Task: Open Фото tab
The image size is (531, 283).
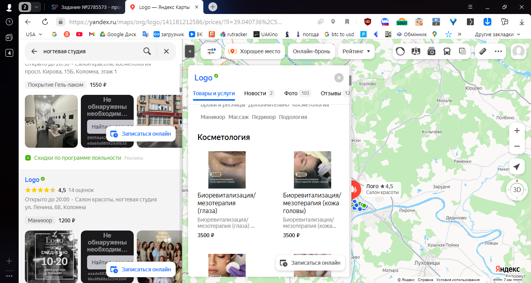Action: [297, 93]
